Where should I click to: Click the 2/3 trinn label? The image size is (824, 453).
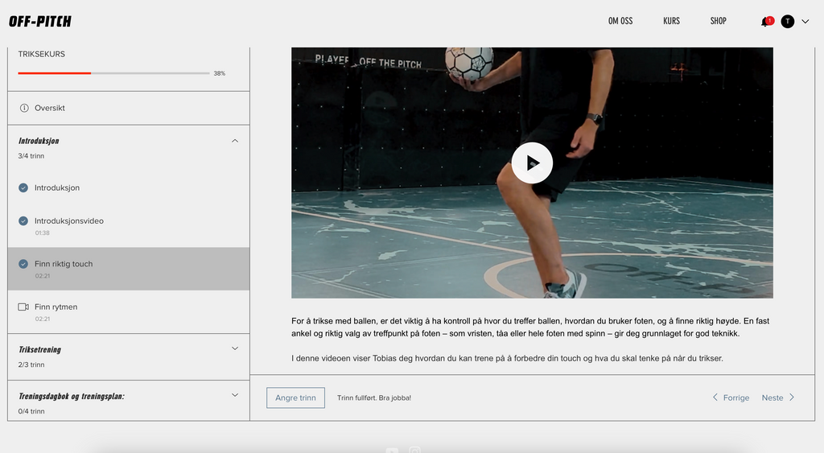(x=31, y=364)
